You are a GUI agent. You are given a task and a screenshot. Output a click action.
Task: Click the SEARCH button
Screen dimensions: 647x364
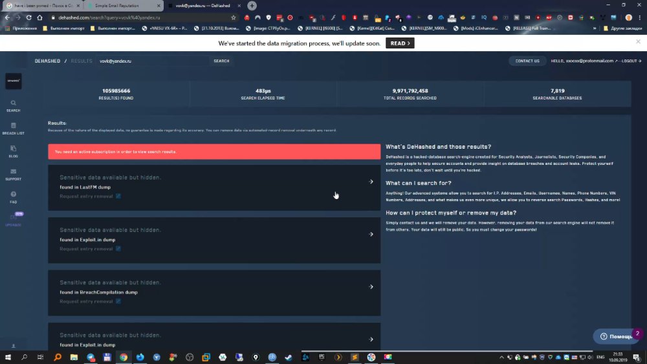click(x=221, y=61)
